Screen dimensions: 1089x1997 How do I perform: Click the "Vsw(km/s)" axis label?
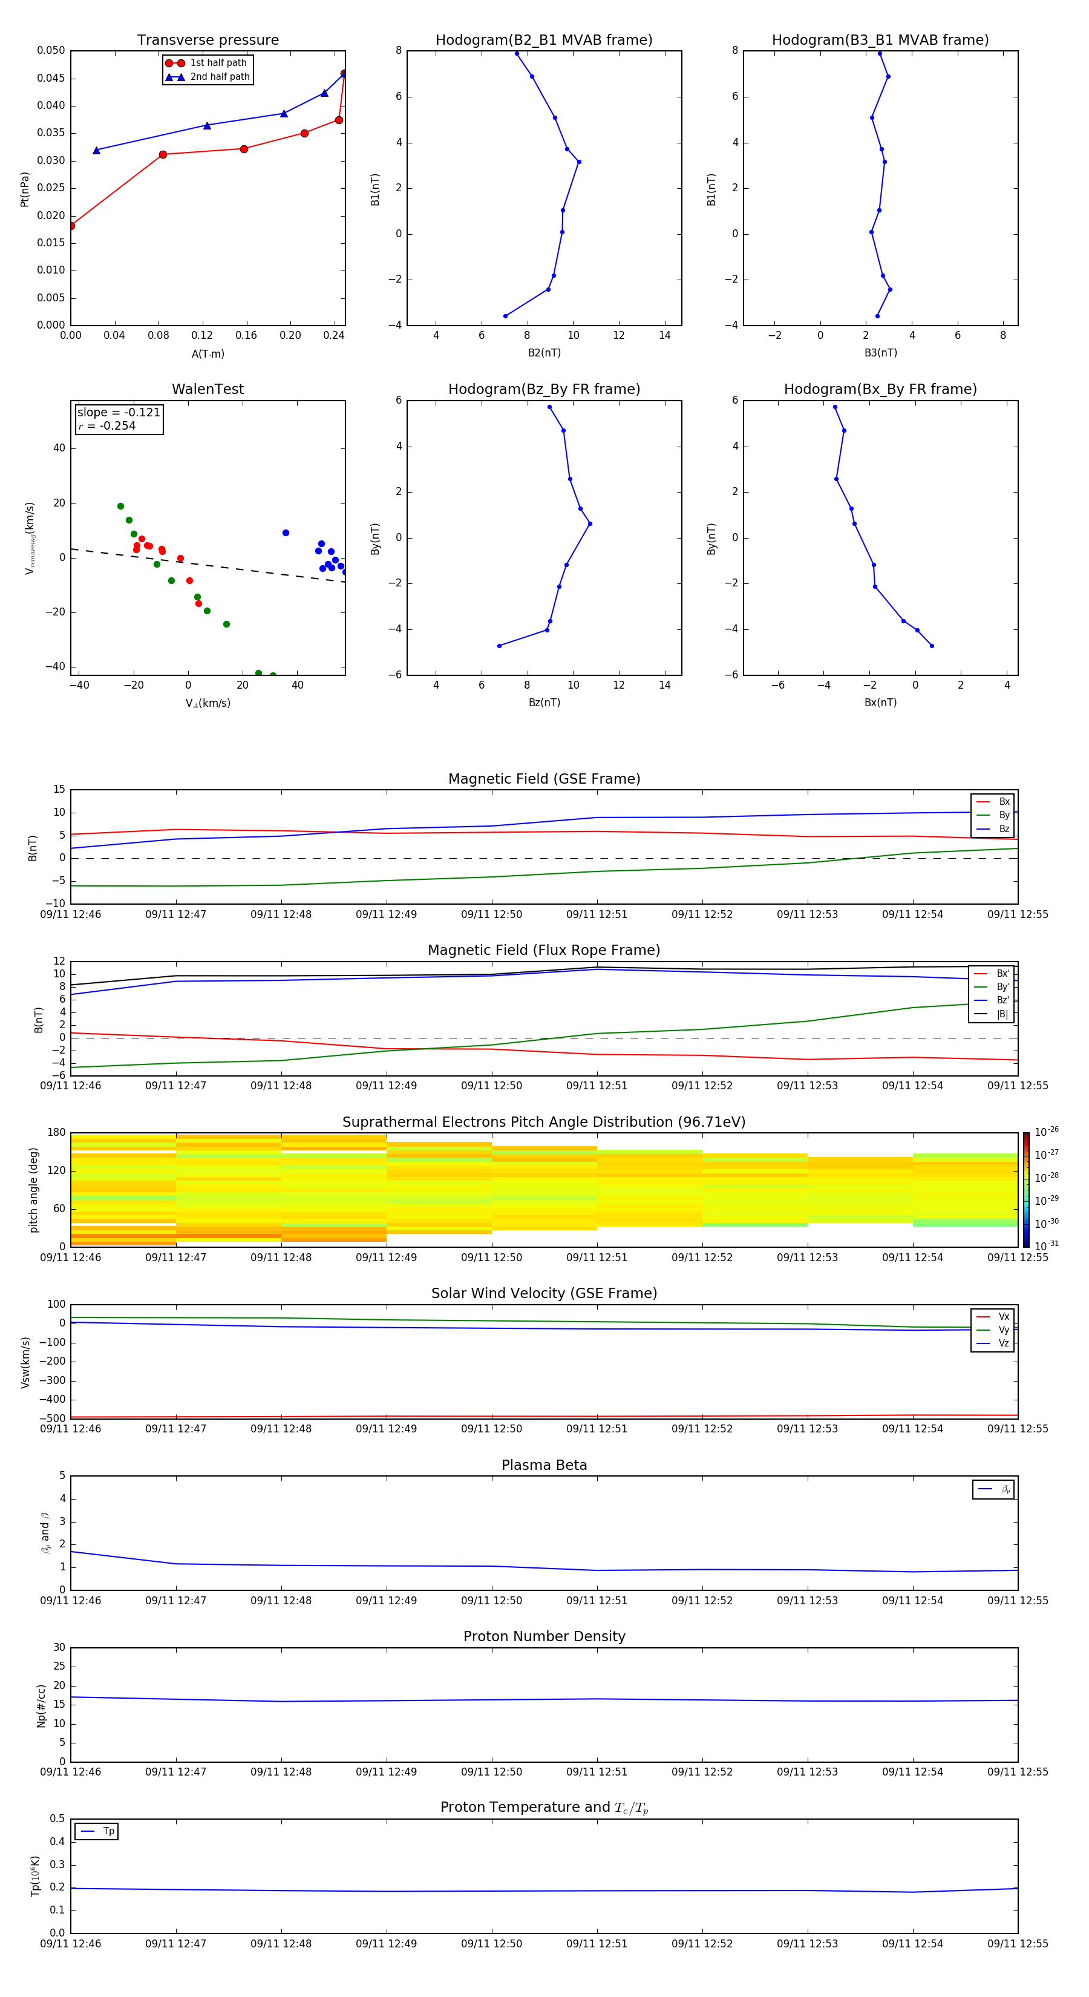tap(25, 1362)
